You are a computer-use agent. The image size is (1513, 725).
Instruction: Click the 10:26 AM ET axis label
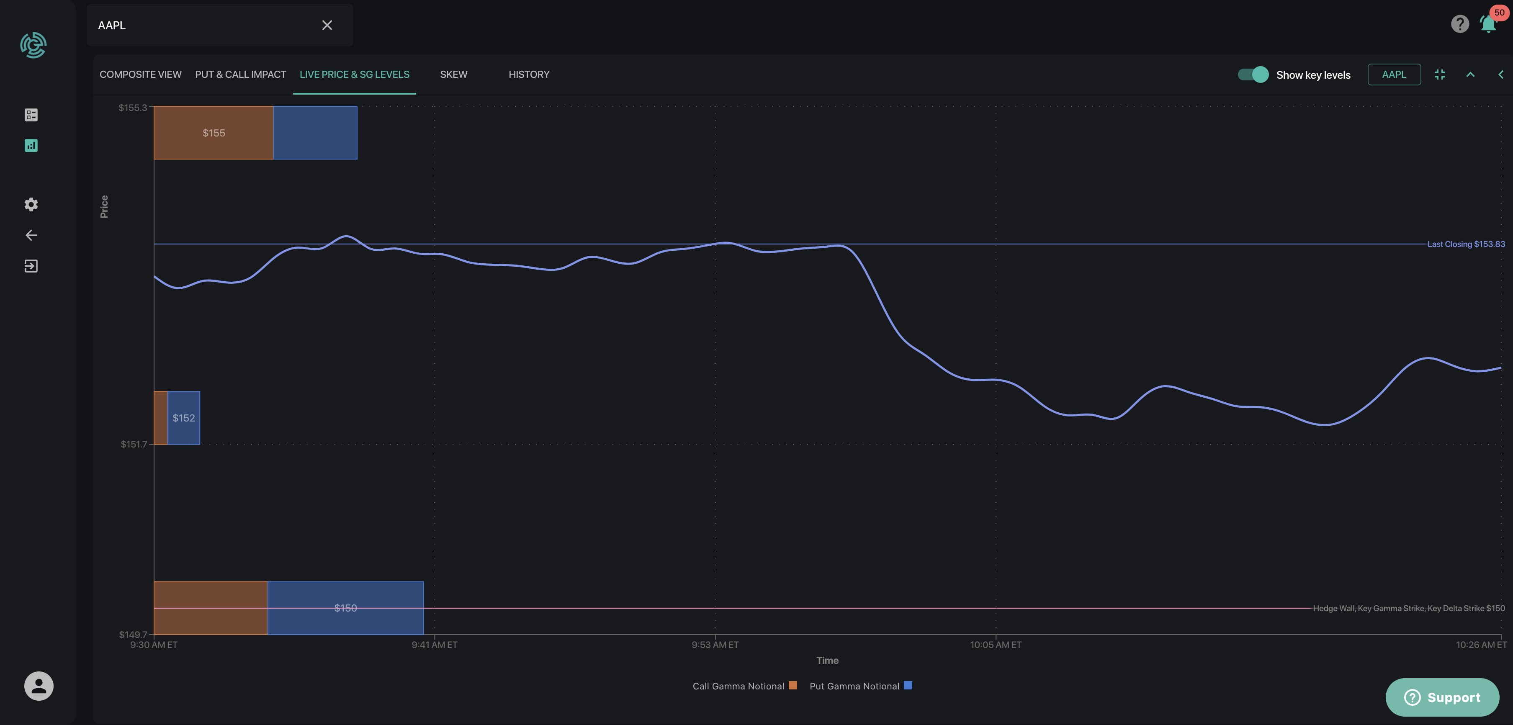(1481, 645)
